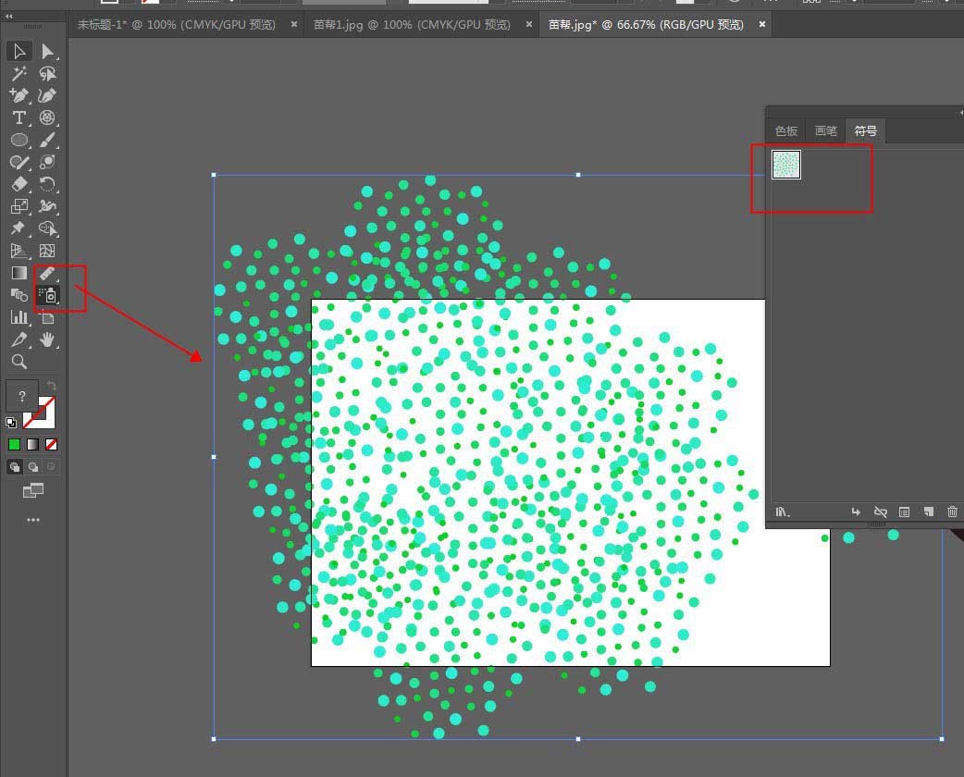Enable Draw Behind mode
Viewport: 964px width, 777px height.
tap(32, 467)
